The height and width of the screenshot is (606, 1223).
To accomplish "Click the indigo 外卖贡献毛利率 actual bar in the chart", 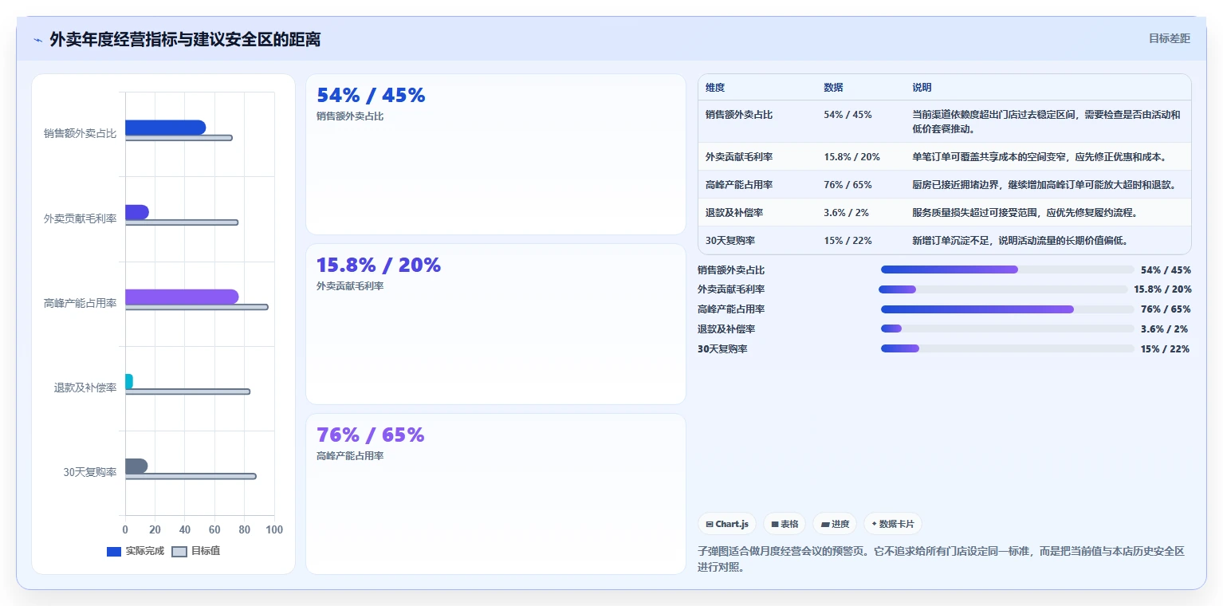I will coord(137,212).
